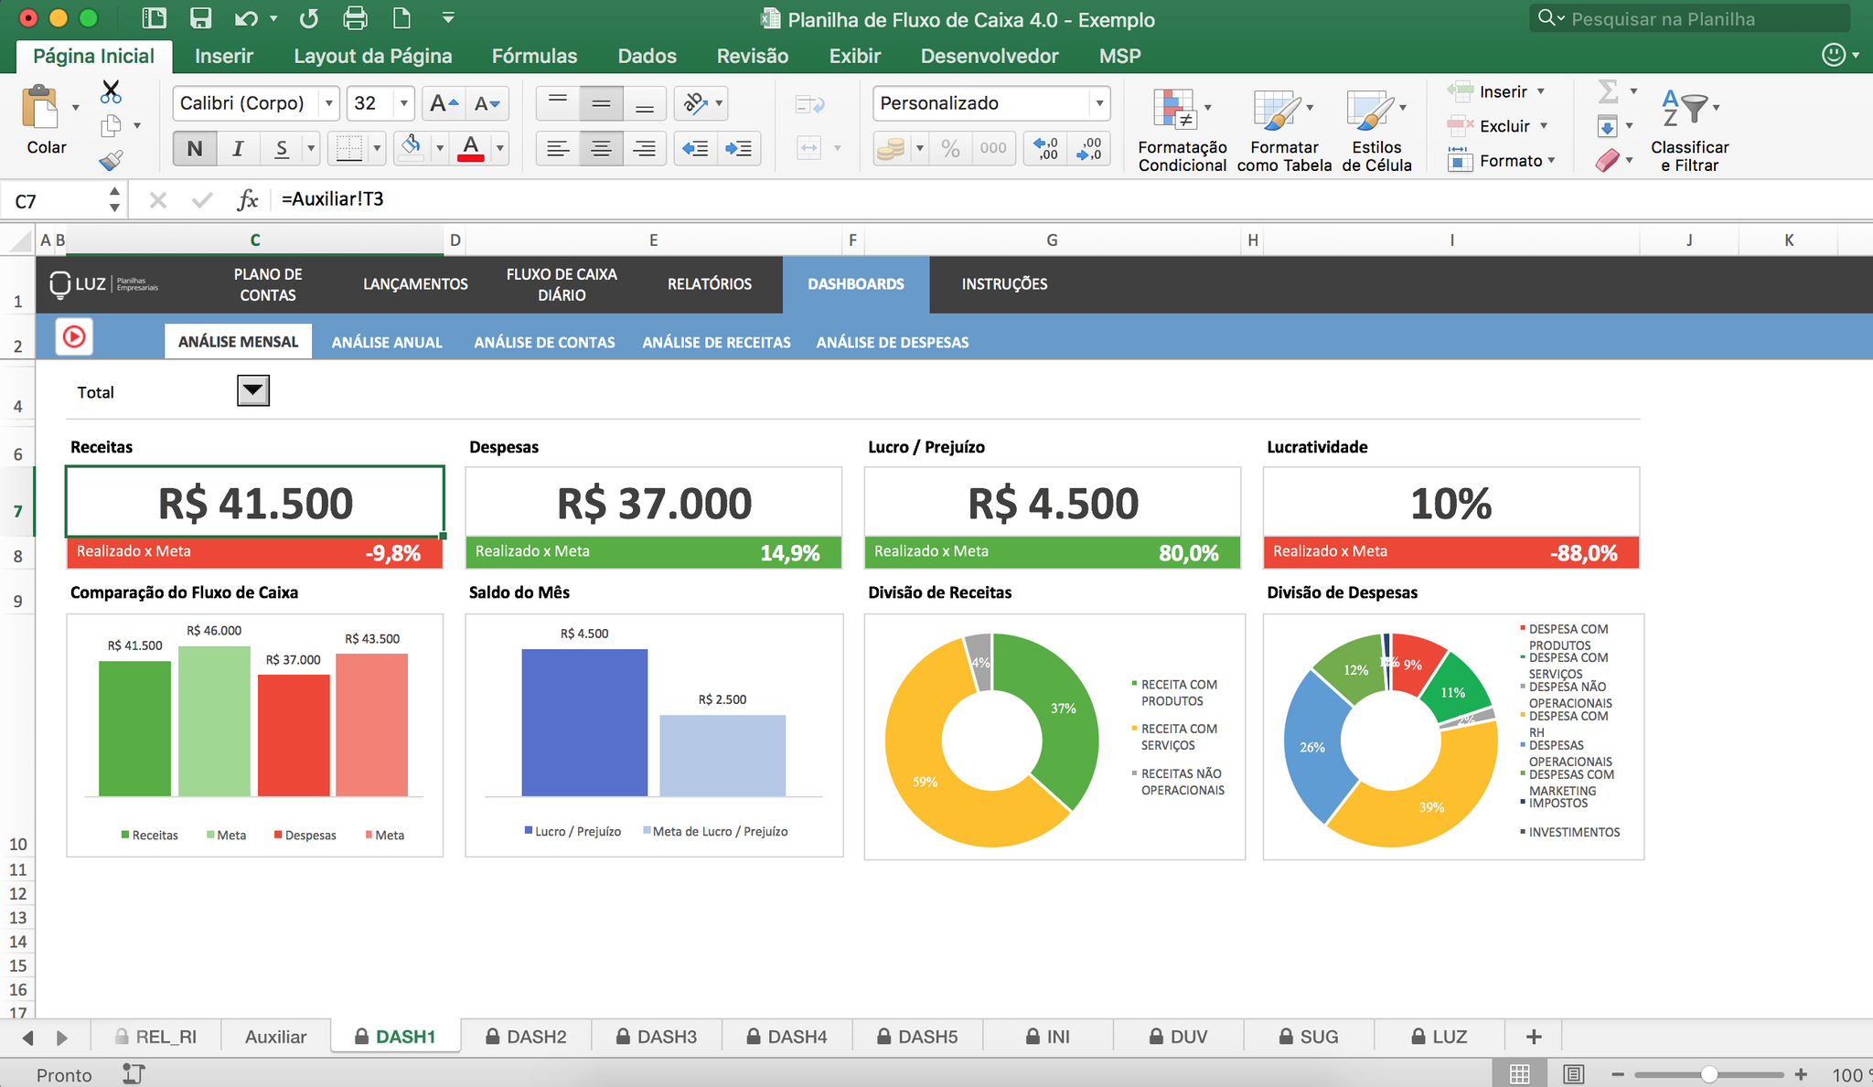Click the Cut scissors icon

pyautogui.click(x=111, y=91)
